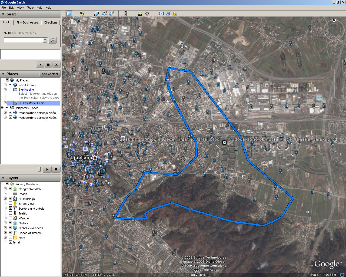
Task: Click the Add Placemark pushpin icon
Action: pos(83,14)
